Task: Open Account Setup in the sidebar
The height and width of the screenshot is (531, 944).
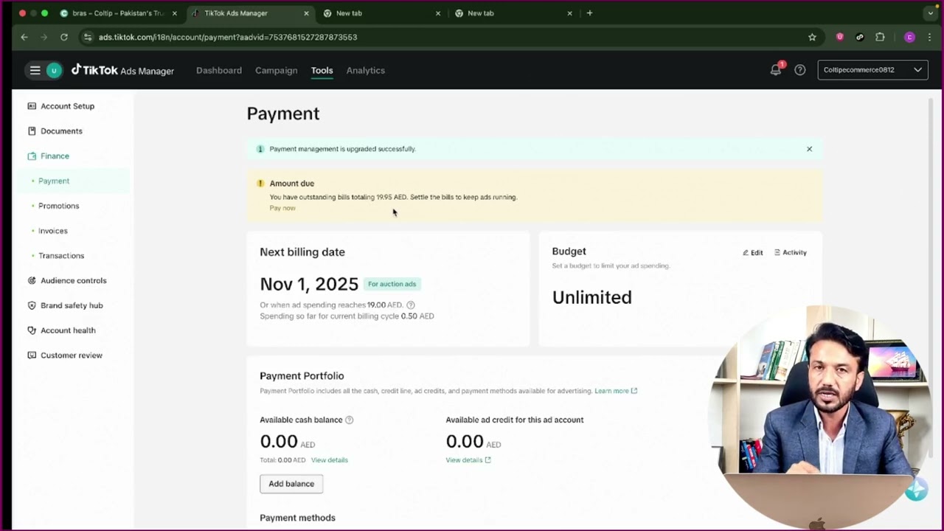Action: [x=67, y=106]
